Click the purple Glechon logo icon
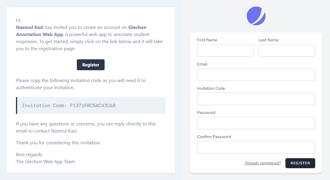This screenshot has height=180, width=330. point(256,16)
